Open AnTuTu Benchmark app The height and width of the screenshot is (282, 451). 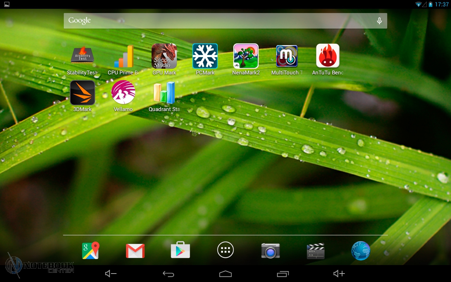point(328,56)
